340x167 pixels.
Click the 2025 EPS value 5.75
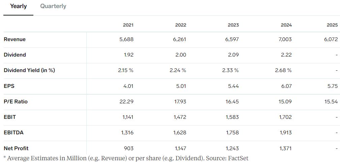[333, 86]
